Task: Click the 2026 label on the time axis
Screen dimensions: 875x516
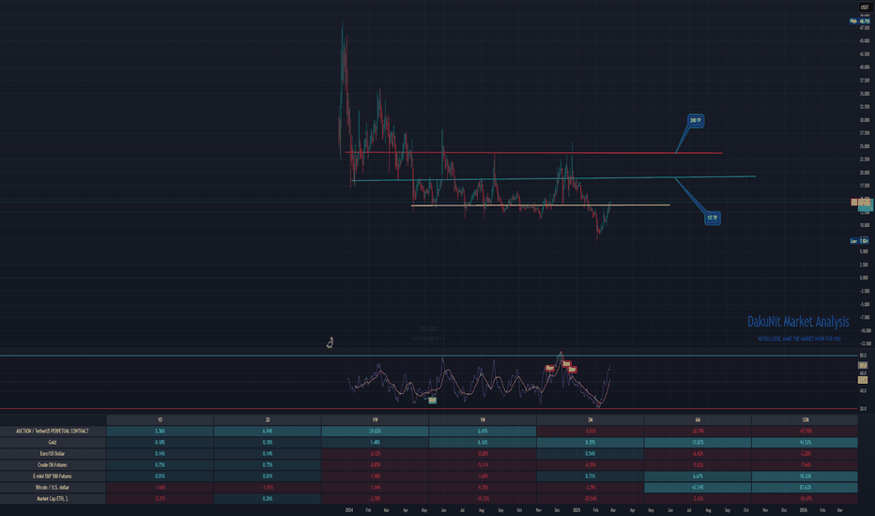Action: [803, 509]
